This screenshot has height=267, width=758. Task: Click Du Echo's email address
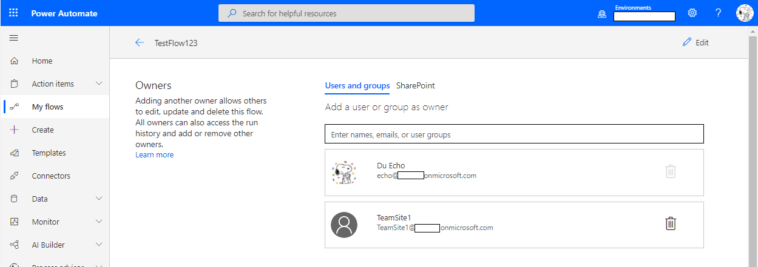tap(427, 176)
